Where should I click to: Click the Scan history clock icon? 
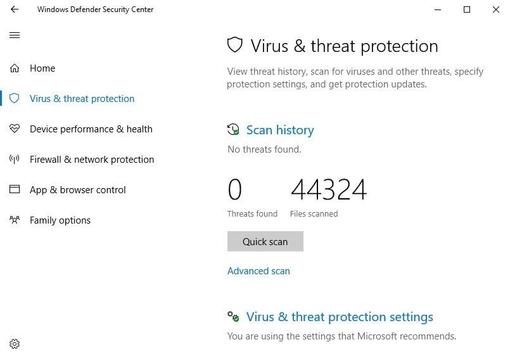pos(233,130)
